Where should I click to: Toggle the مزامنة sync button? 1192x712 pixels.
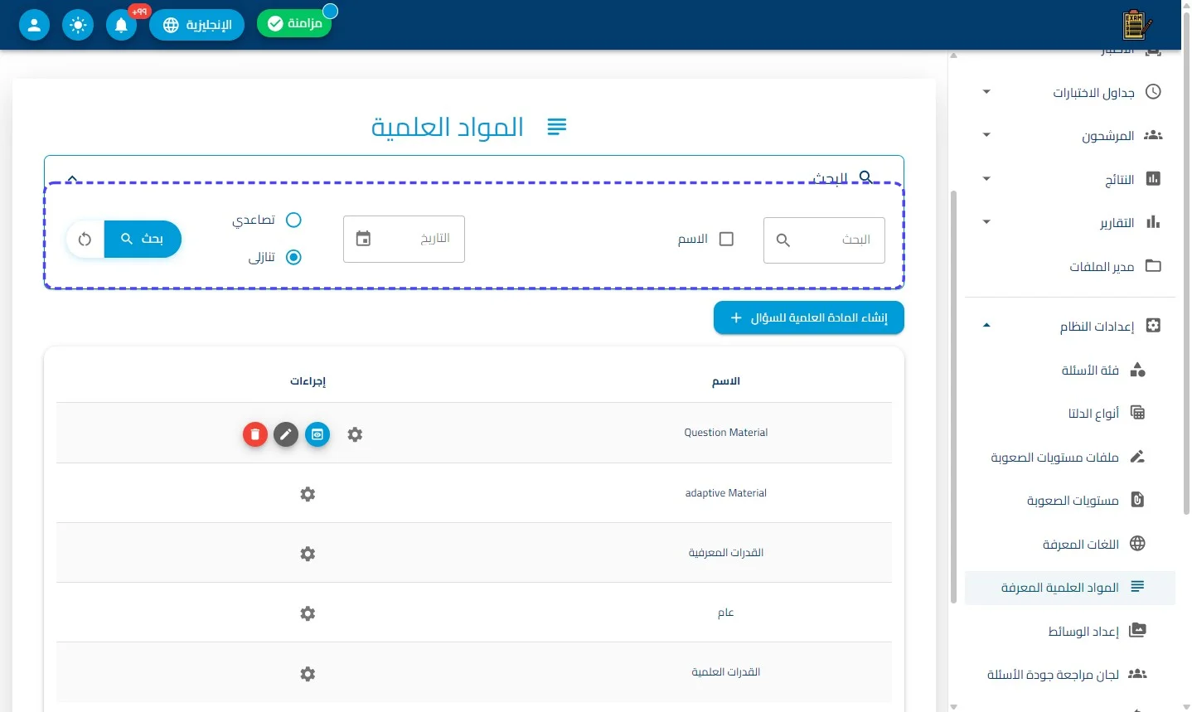pos(294,24)
